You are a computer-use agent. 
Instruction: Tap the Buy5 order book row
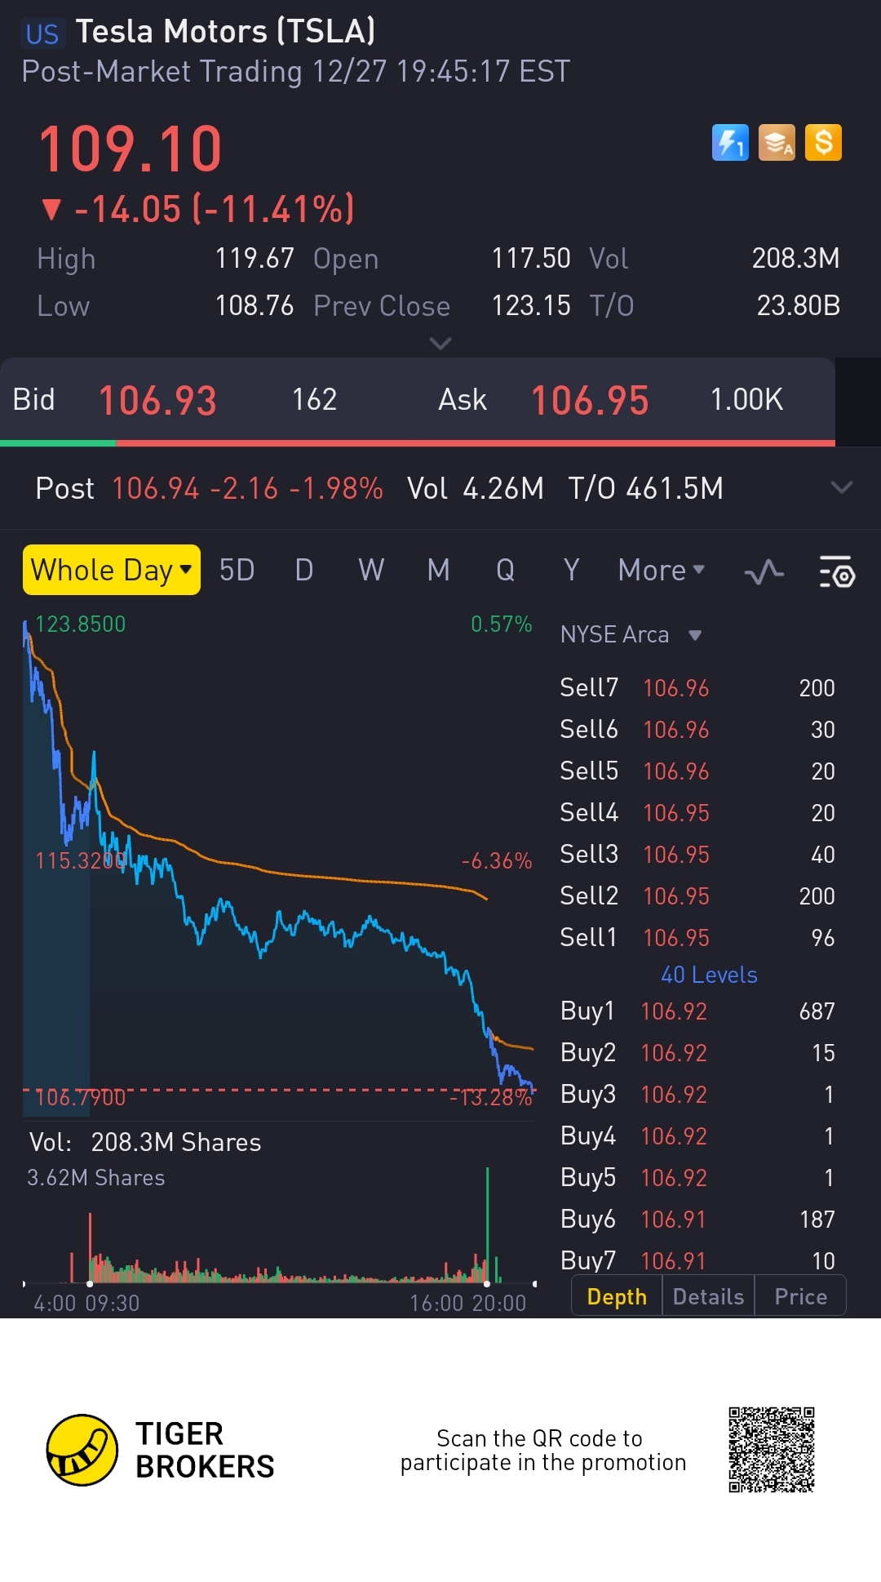(x=697, y=1177)
